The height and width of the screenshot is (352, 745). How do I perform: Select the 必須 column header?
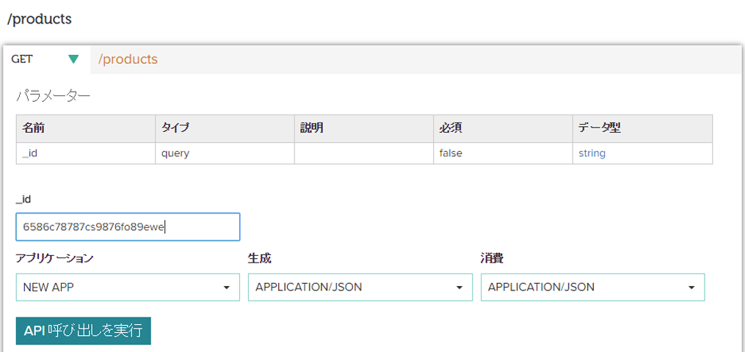tap(450, 128)
